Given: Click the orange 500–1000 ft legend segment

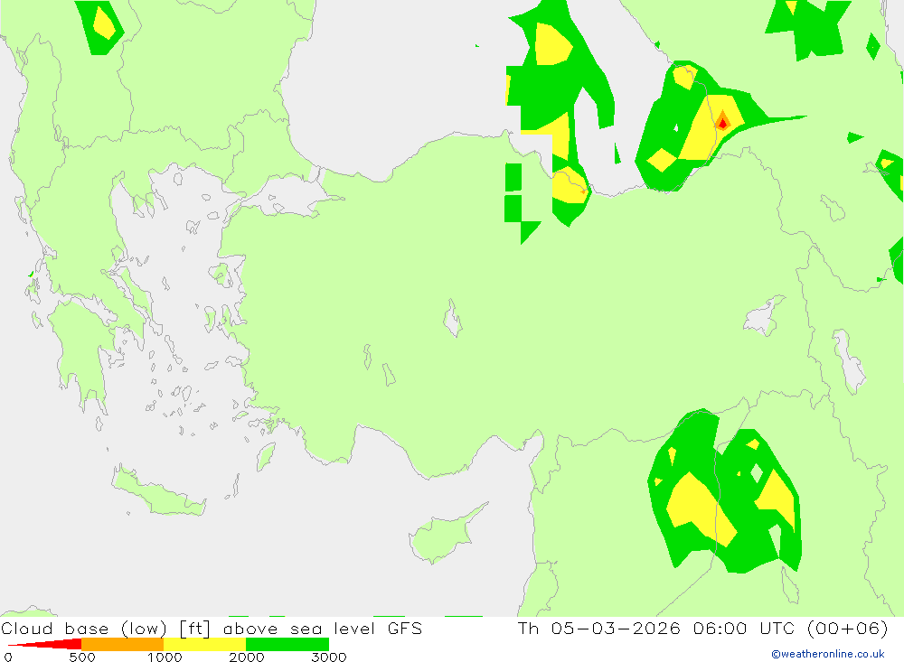Looking at the screenshot, I should 123,644.
